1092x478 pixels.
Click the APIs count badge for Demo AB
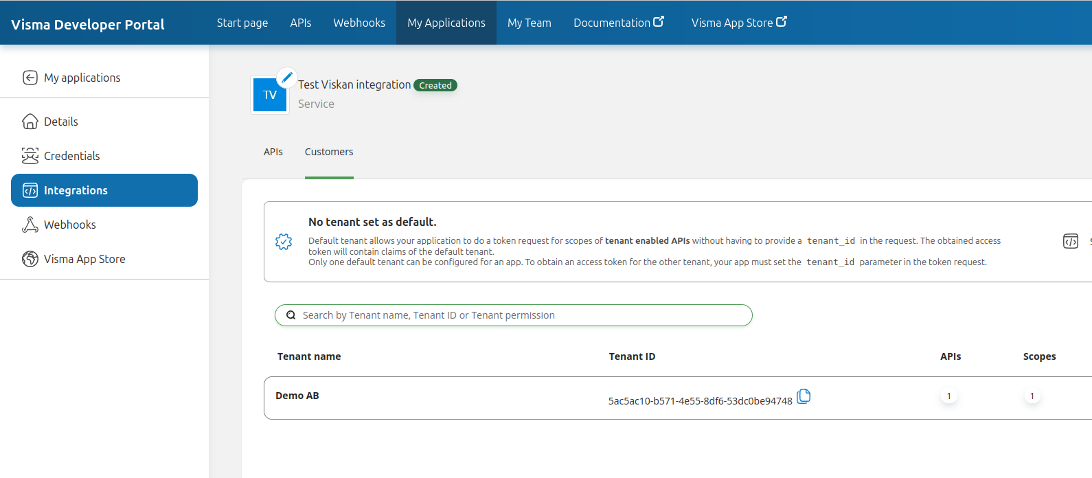[949, 396]
